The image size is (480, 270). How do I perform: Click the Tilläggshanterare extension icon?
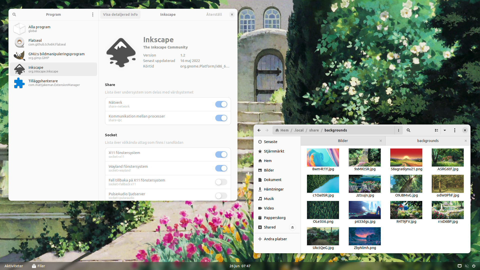tap(18, 83)
